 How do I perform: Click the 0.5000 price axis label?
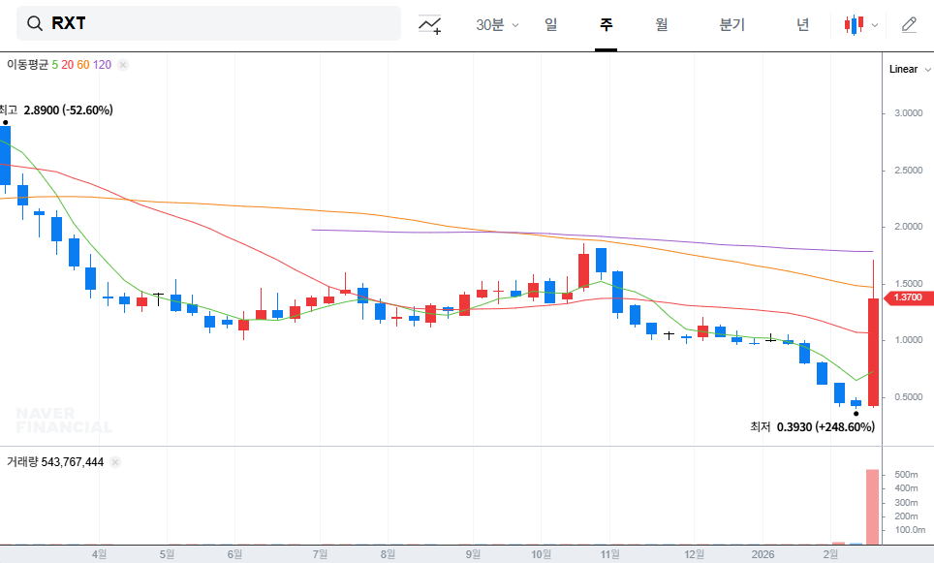[909, 396]
